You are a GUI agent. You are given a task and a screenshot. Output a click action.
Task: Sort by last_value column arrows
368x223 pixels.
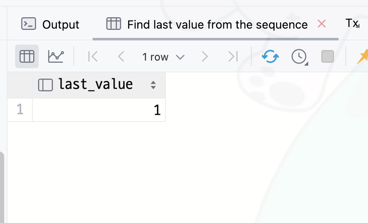pos(153,85)
